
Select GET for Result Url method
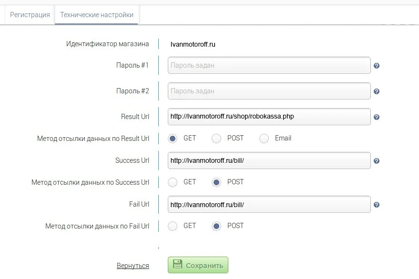tap(173, 139)
